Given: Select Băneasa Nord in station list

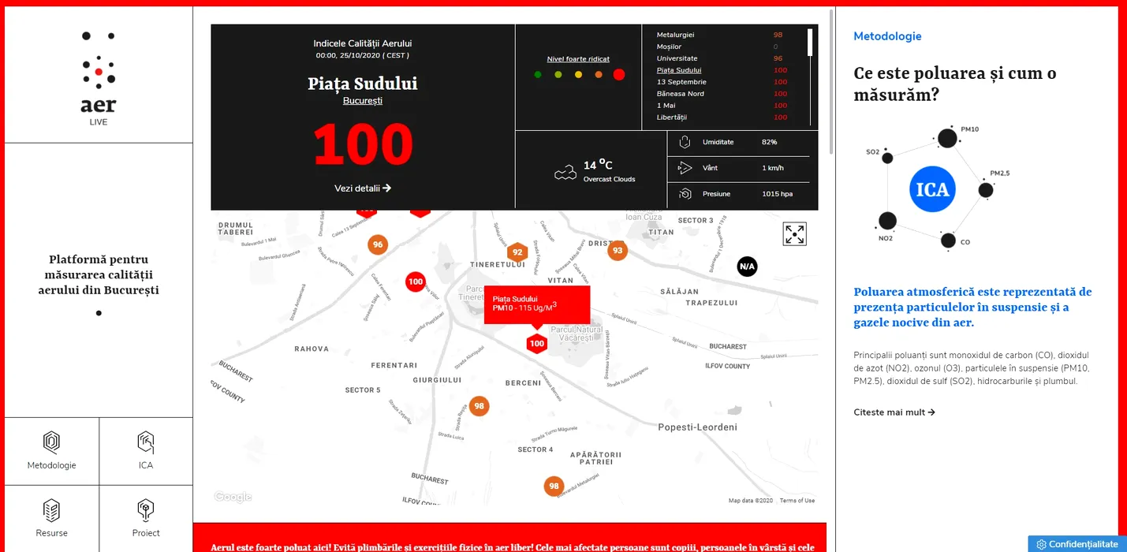Looking at the screenshot, I should 681,94.
